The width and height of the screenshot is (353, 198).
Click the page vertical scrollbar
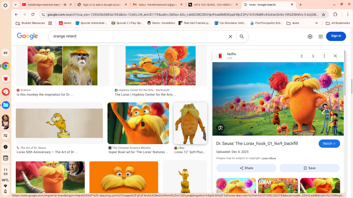(351, 86)
